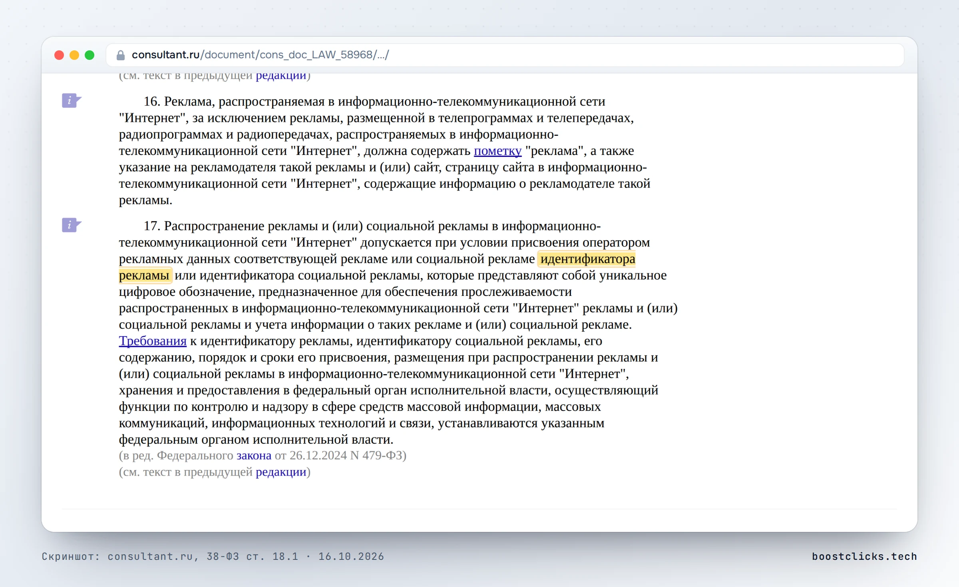Click the info icon beside paragraph 17
This screenshot has height=587, width=959.
click(71, 225)
